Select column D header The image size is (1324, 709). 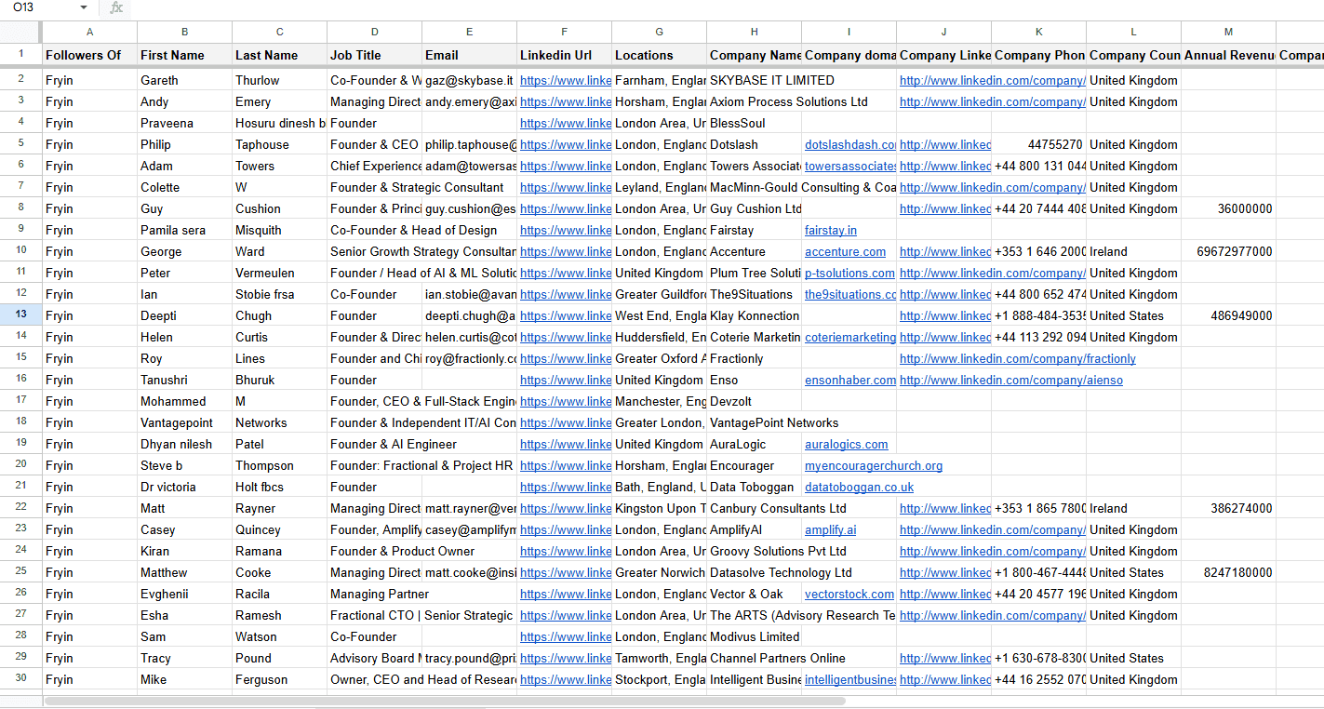pyautogui.click(x=374, y=32)
